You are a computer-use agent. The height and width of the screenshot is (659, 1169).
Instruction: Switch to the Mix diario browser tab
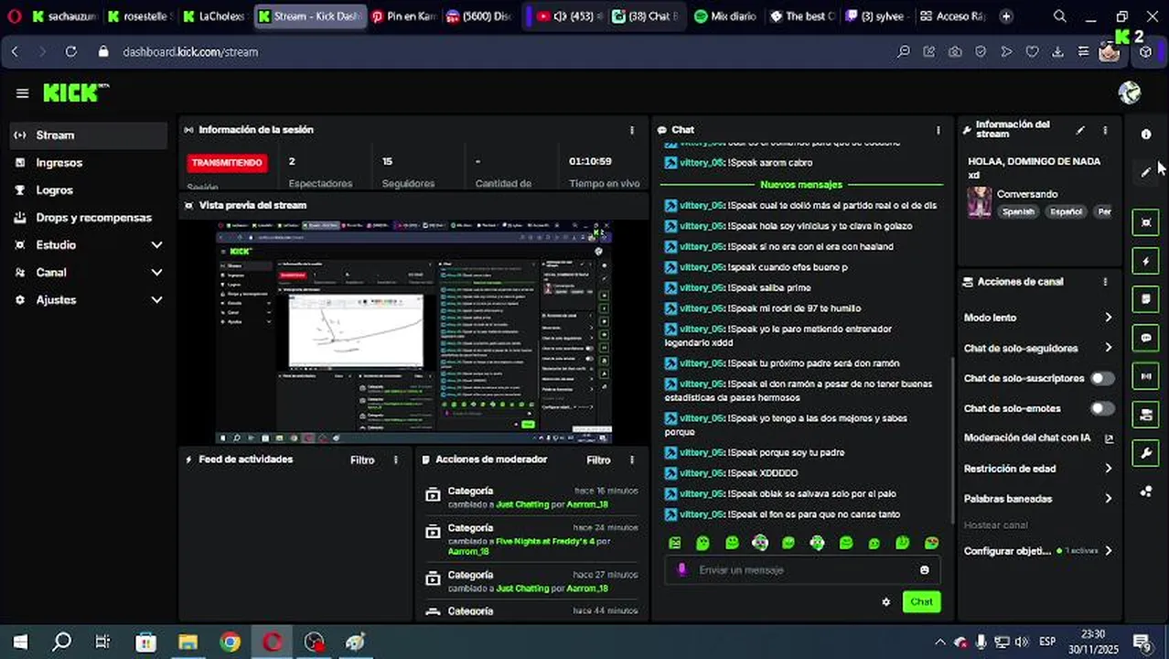click(724, 16)
